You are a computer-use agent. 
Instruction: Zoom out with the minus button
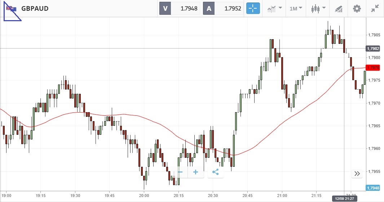180,172
